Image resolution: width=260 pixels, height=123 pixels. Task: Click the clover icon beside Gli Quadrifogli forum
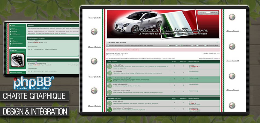(x=109, y=73)
